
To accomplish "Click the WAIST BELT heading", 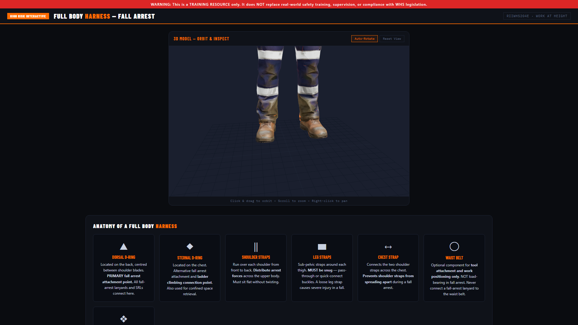I will (x=454, y=258).
